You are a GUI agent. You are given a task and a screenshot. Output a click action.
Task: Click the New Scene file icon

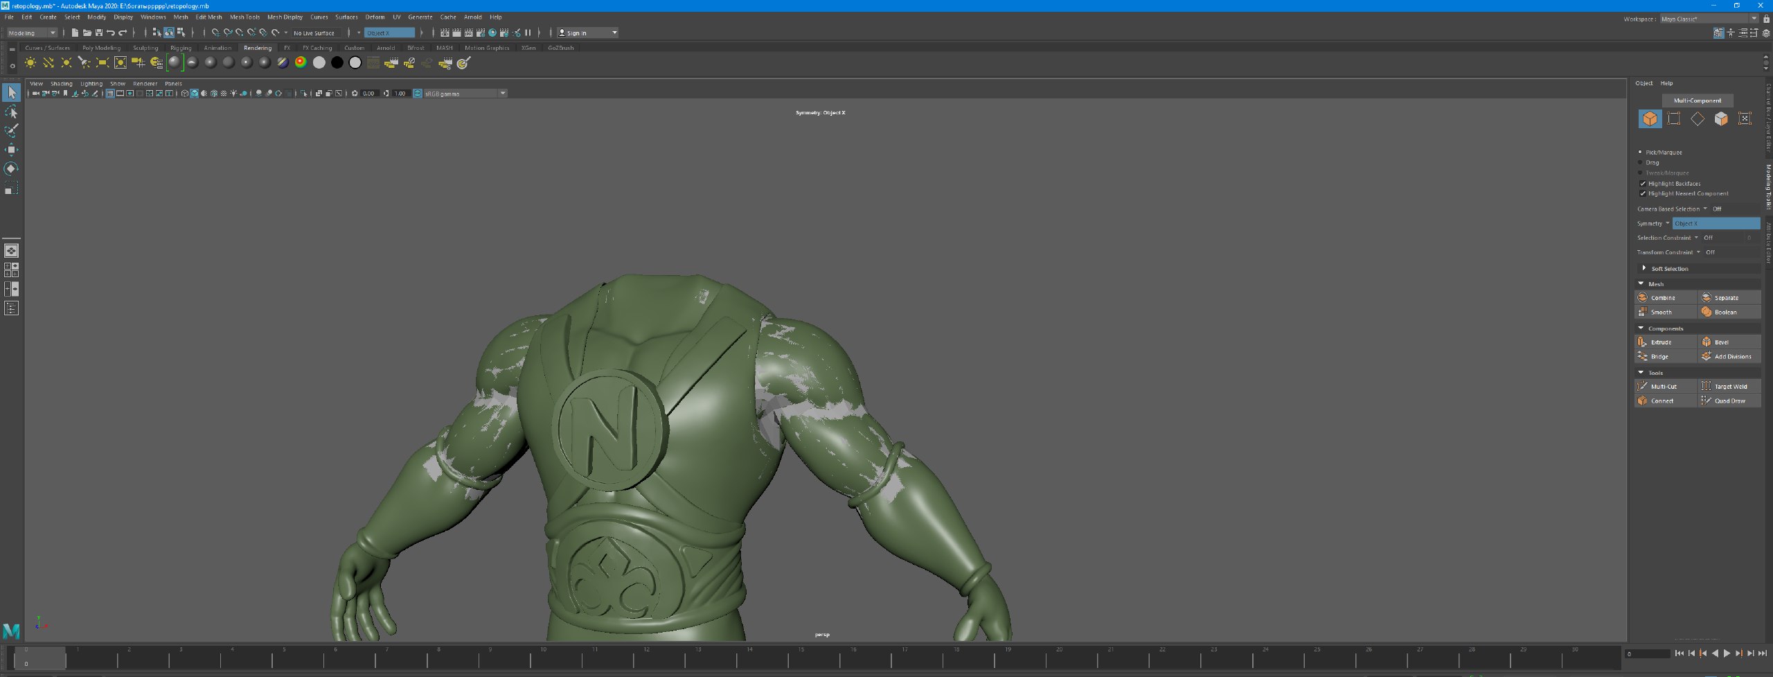point(75,33)
